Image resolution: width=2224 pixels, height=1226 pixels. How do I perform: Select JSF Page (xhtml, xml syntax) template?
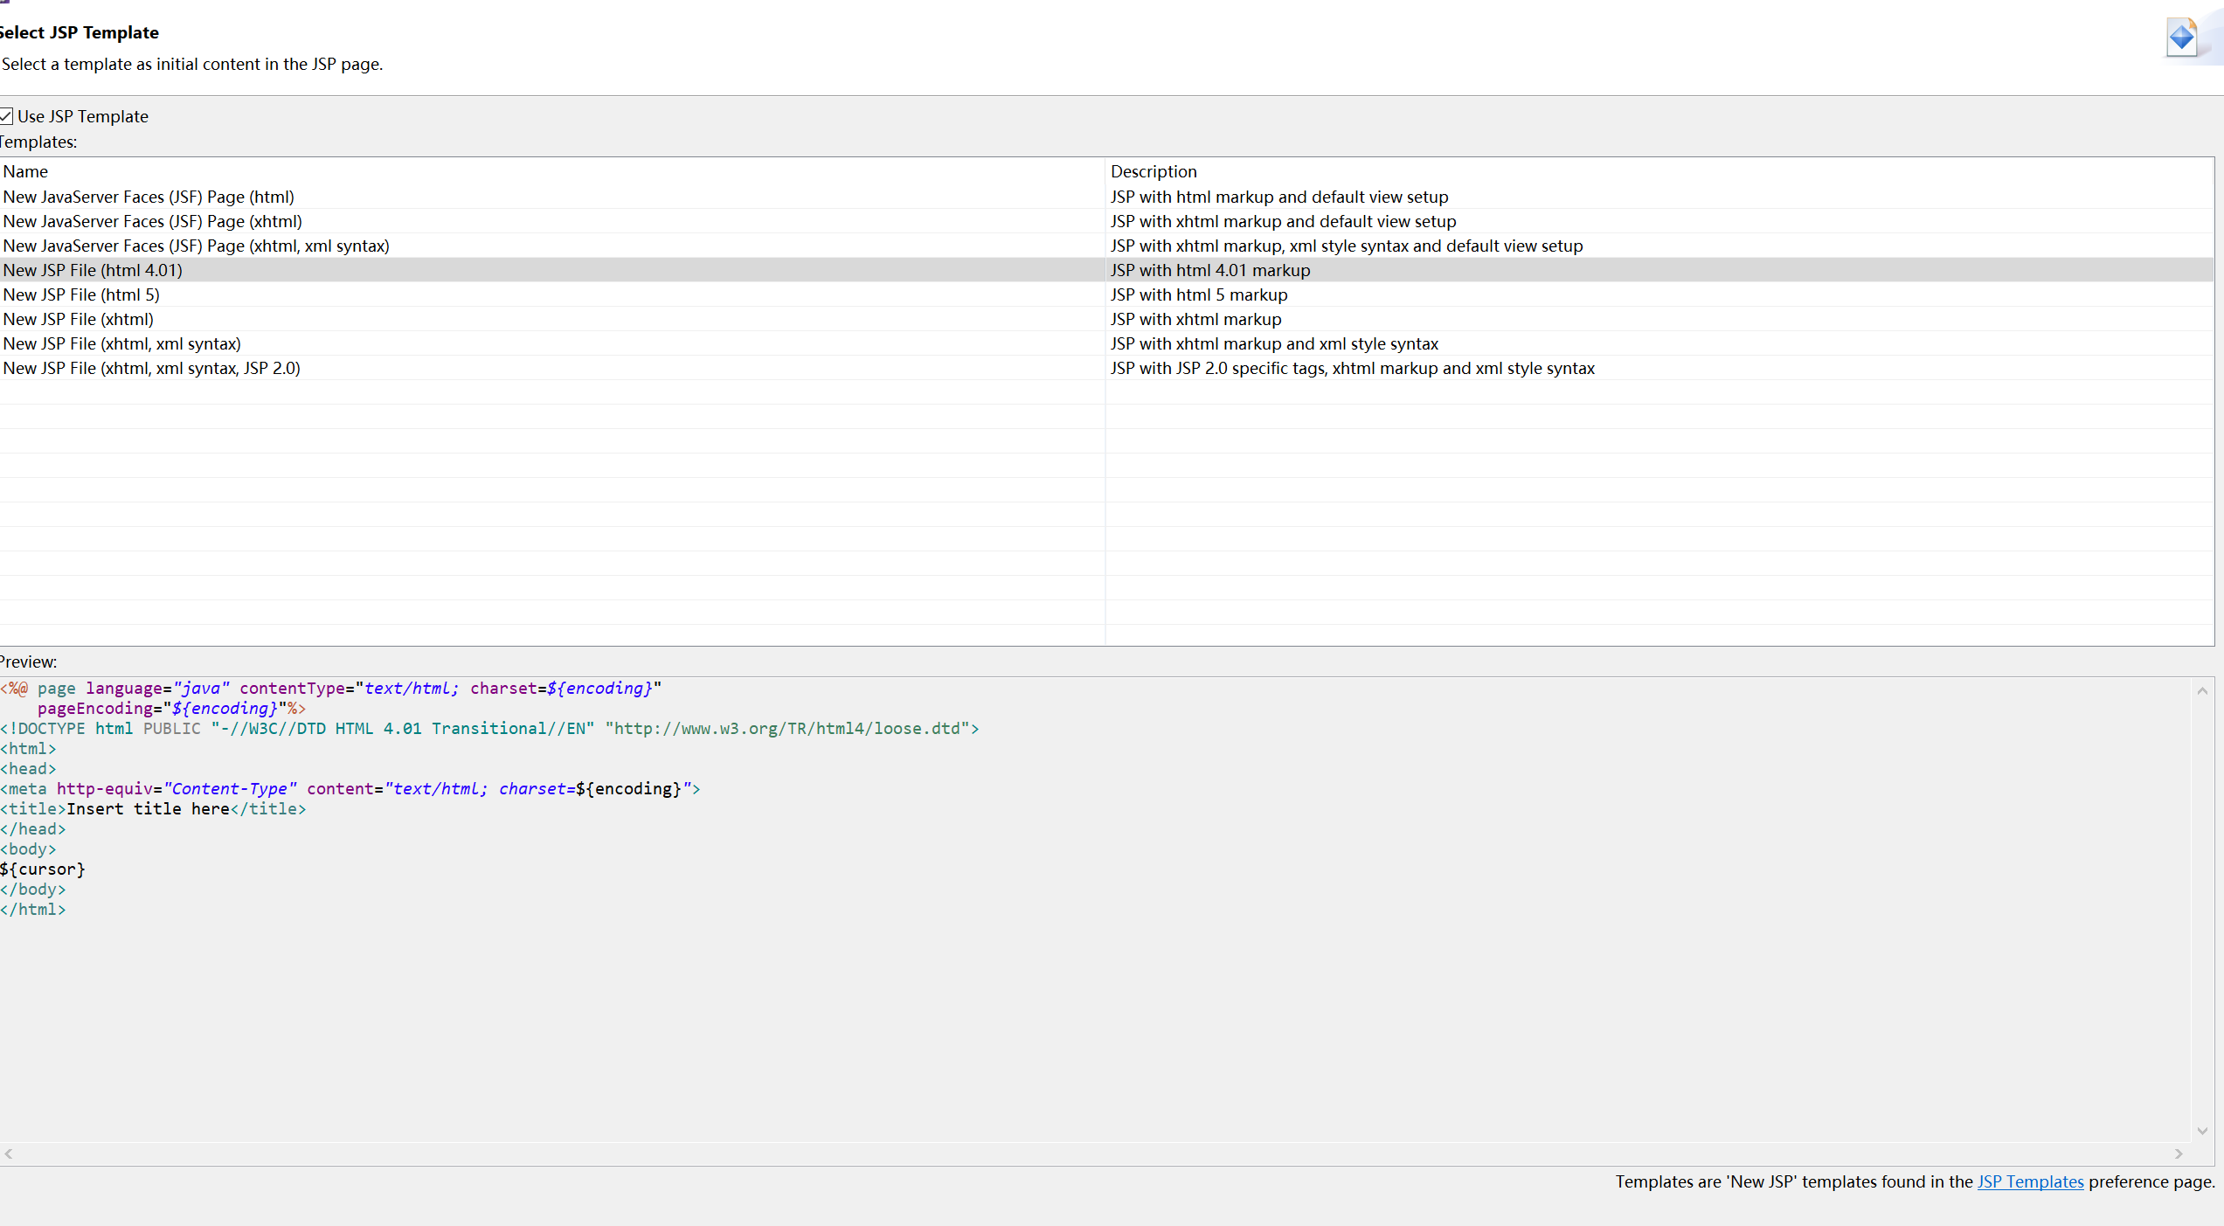pos(197,246)
